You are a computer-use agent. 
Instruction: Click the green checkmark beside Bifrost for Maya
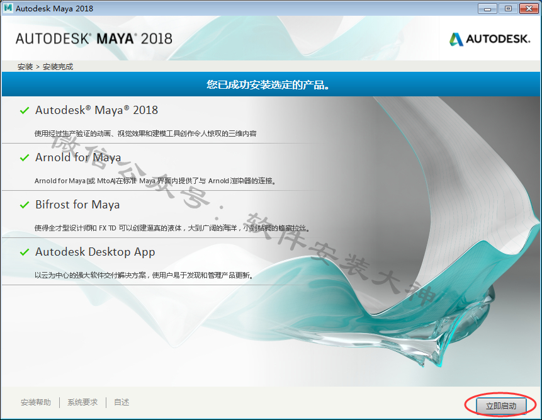(x=25, y=205)
